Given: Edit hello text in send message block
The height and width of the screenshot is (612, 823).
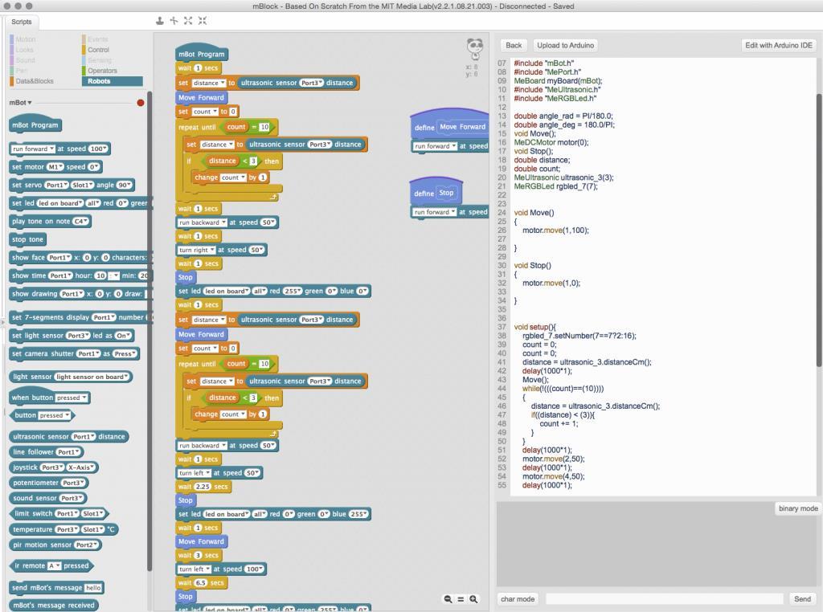Looking at the screenshot, I should coord(93,589).
